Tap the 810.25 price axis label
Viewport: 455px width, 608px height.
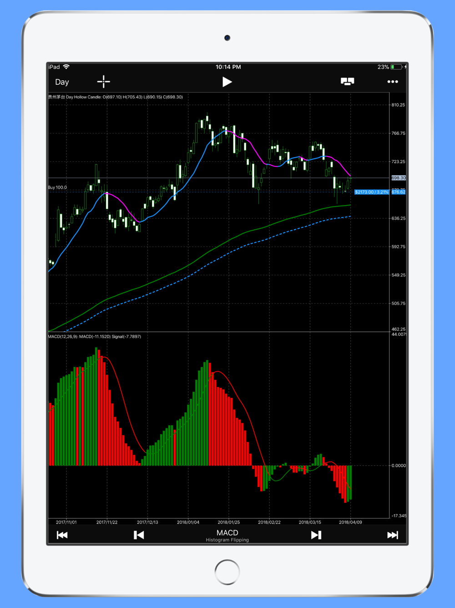(x=398, y=105)
